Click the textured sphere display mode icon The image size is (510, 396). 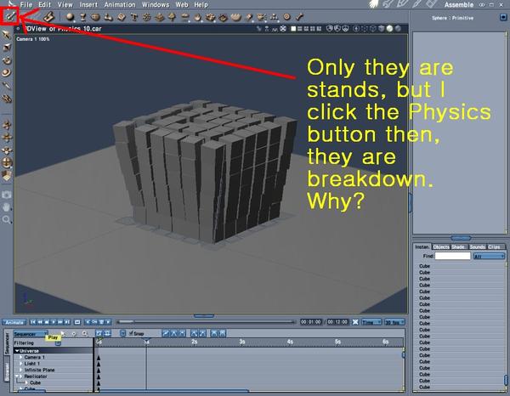point(389,29)
